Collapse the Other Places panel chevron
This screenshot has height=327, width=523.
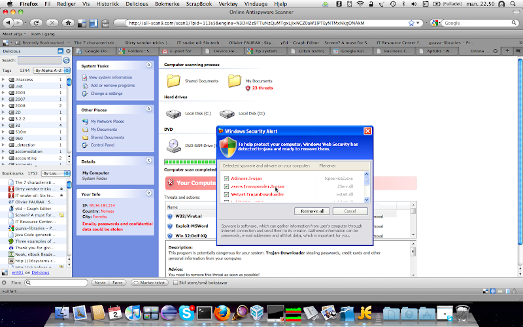click(x=149, y=109)
